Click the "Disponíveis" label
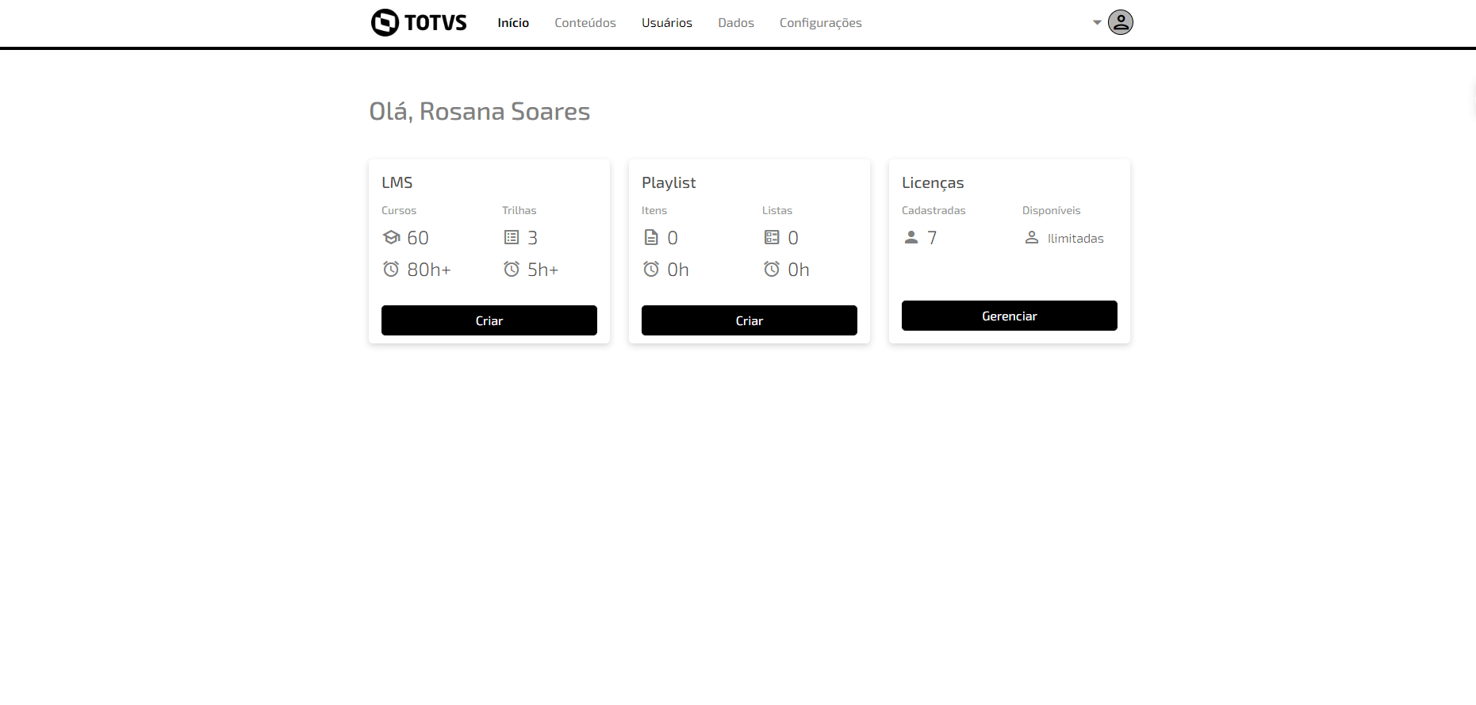Image resolution: width=1476 pixels, height=705 pixels. (x=1052, y=210)
